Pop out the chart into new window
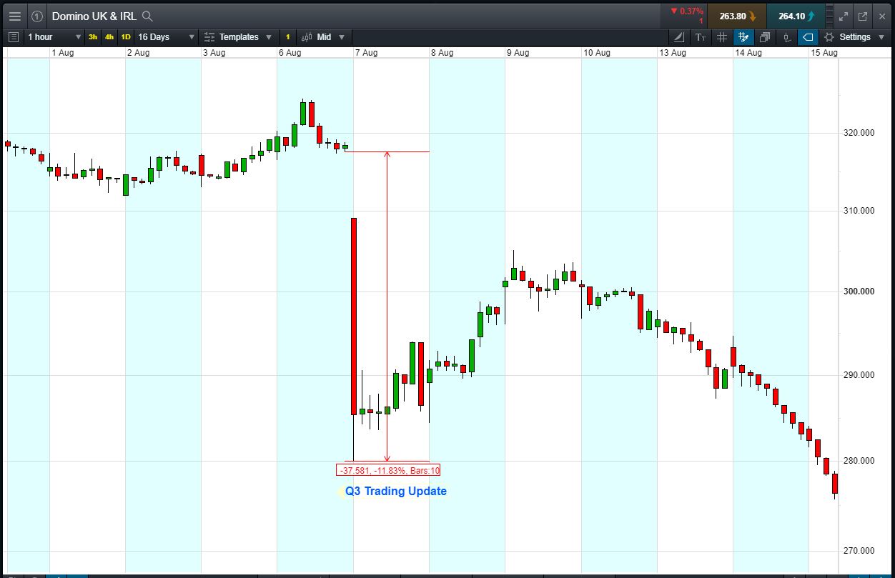 click(863, 16)
